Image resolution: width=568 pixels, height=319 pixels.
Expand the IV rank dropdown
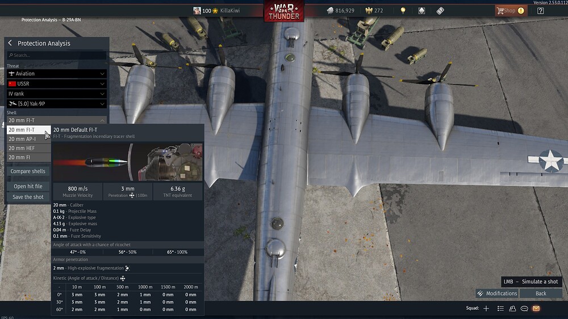(56, 94)
